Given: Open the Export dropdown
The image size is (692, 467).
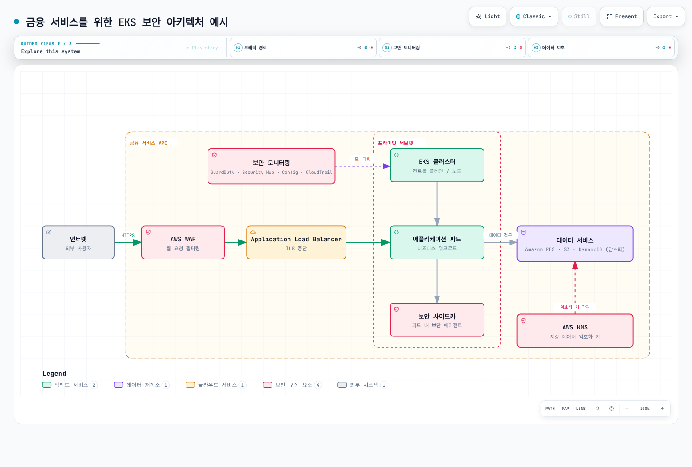Looking at the screenshot, I should [666, 16].
